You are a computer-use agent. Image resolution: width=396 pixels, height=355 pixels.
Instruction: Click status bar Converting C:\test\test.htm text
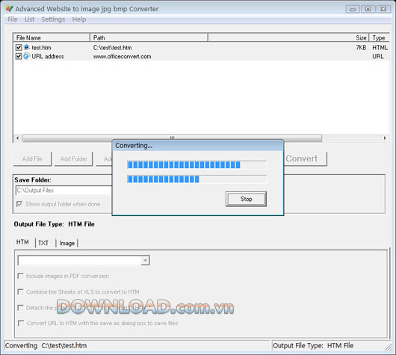coord(46,345)
